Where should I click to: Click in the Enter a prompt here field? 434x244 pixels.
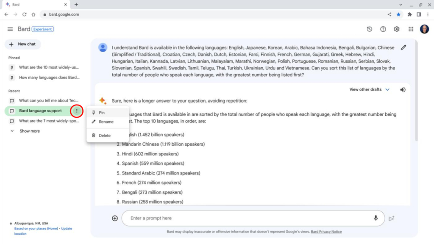click(212, 218)
